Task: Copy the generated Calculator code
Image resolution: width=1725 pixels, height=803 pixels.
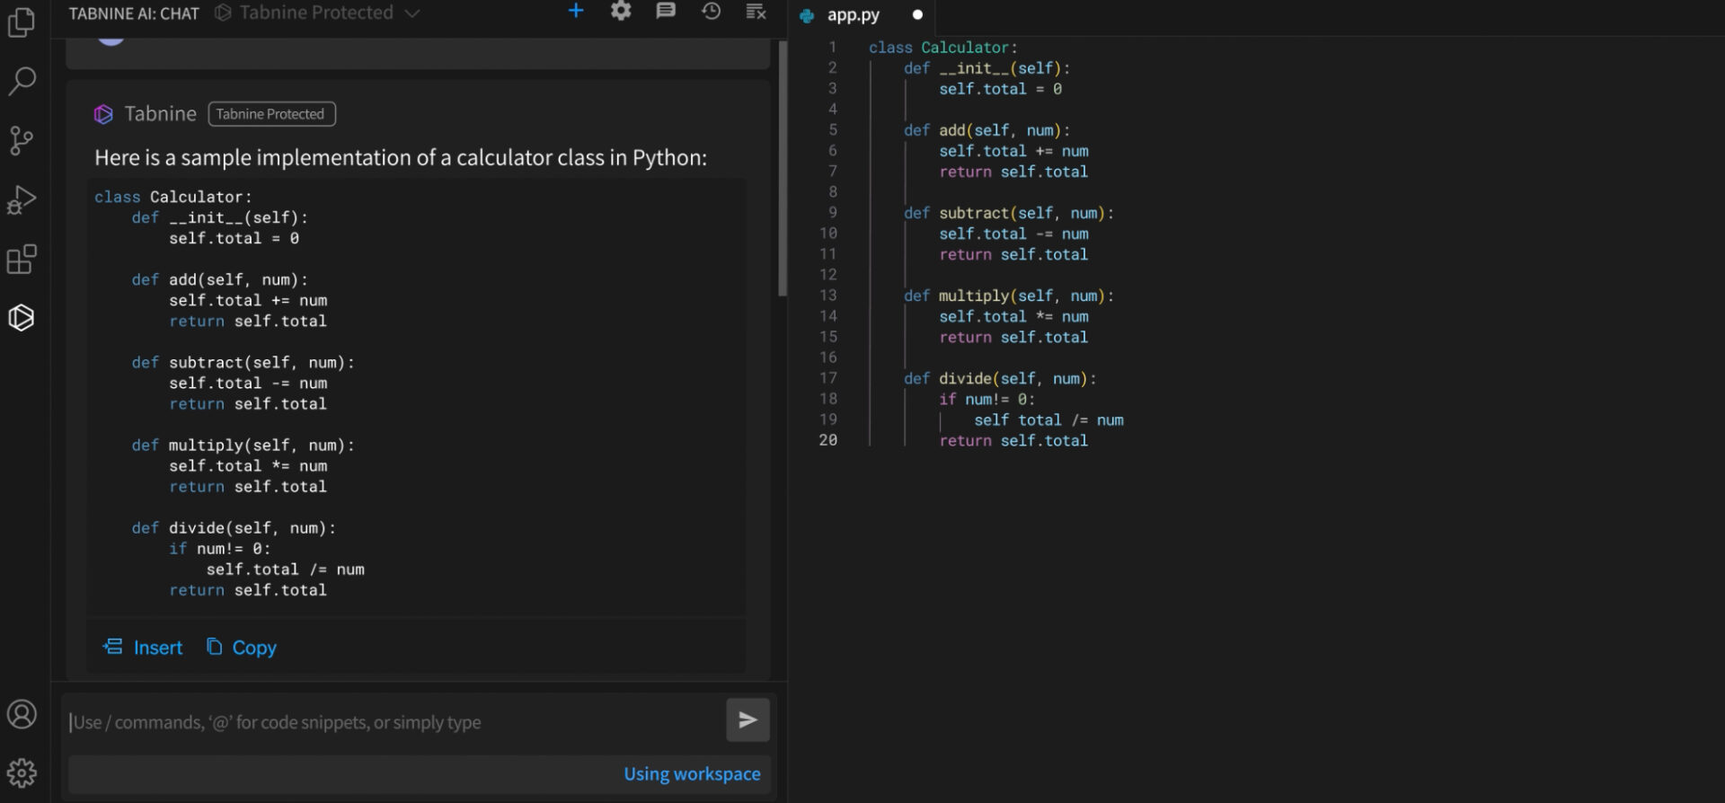Action: pyautogui.click(x=242, y=648)
